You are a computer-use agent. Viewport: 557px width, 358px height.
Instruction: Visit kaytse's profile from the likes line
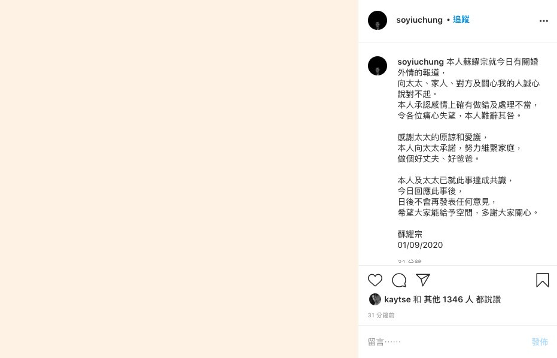[x=397, y=299]
